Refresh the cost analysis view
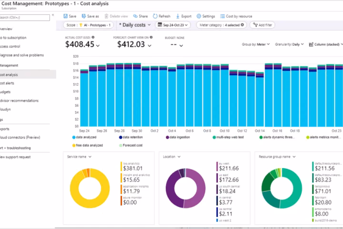343x229 pixels. click(161, 16)
